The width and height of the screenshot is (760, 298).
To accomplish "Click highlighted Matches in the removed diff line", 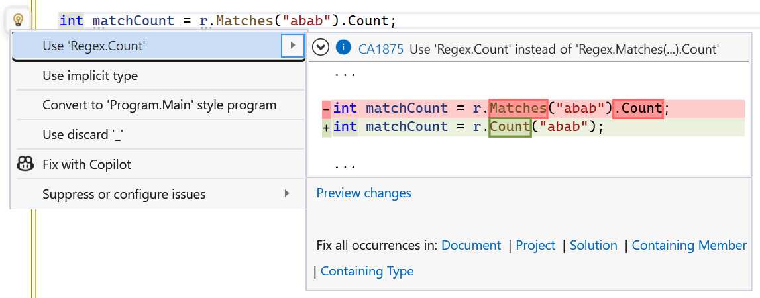I will pyautogui.click(x=518, y=108).
